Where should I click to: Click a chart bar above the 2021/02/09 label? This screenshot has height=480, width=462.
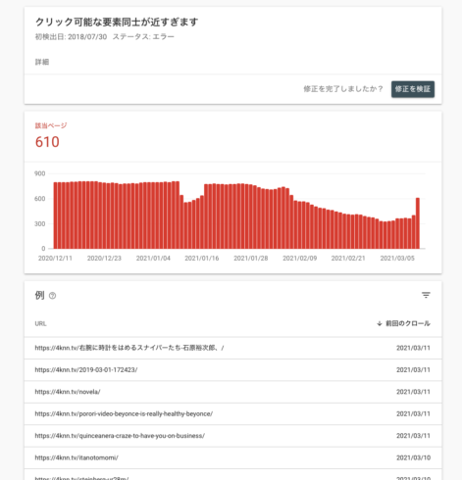point(299,225)
